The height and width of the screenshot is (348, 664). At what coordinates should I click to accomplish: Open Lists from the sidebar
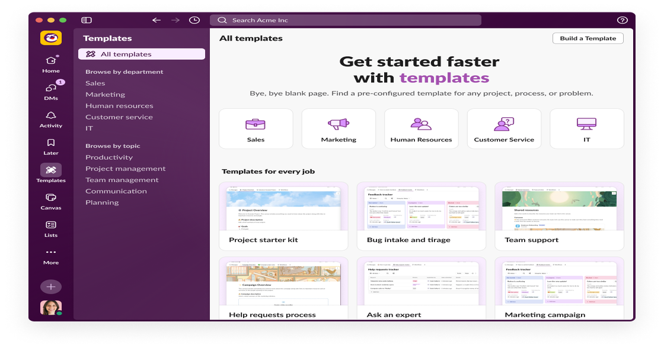click(51, 226)
